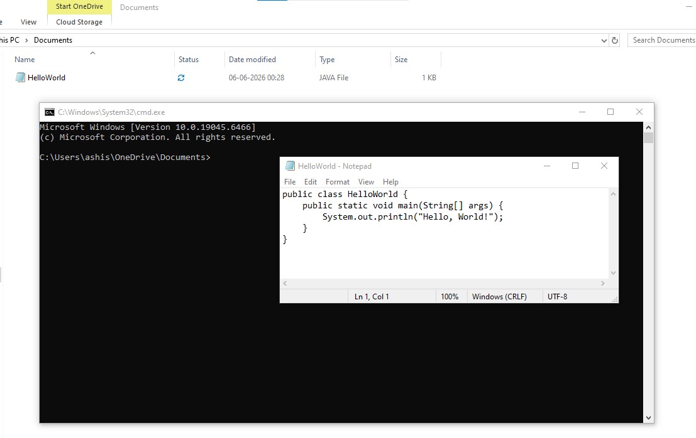Open the Start OneDrive tab in File Explorer
The height and width of the screenshot is (438, 696).
click(79, 7)
